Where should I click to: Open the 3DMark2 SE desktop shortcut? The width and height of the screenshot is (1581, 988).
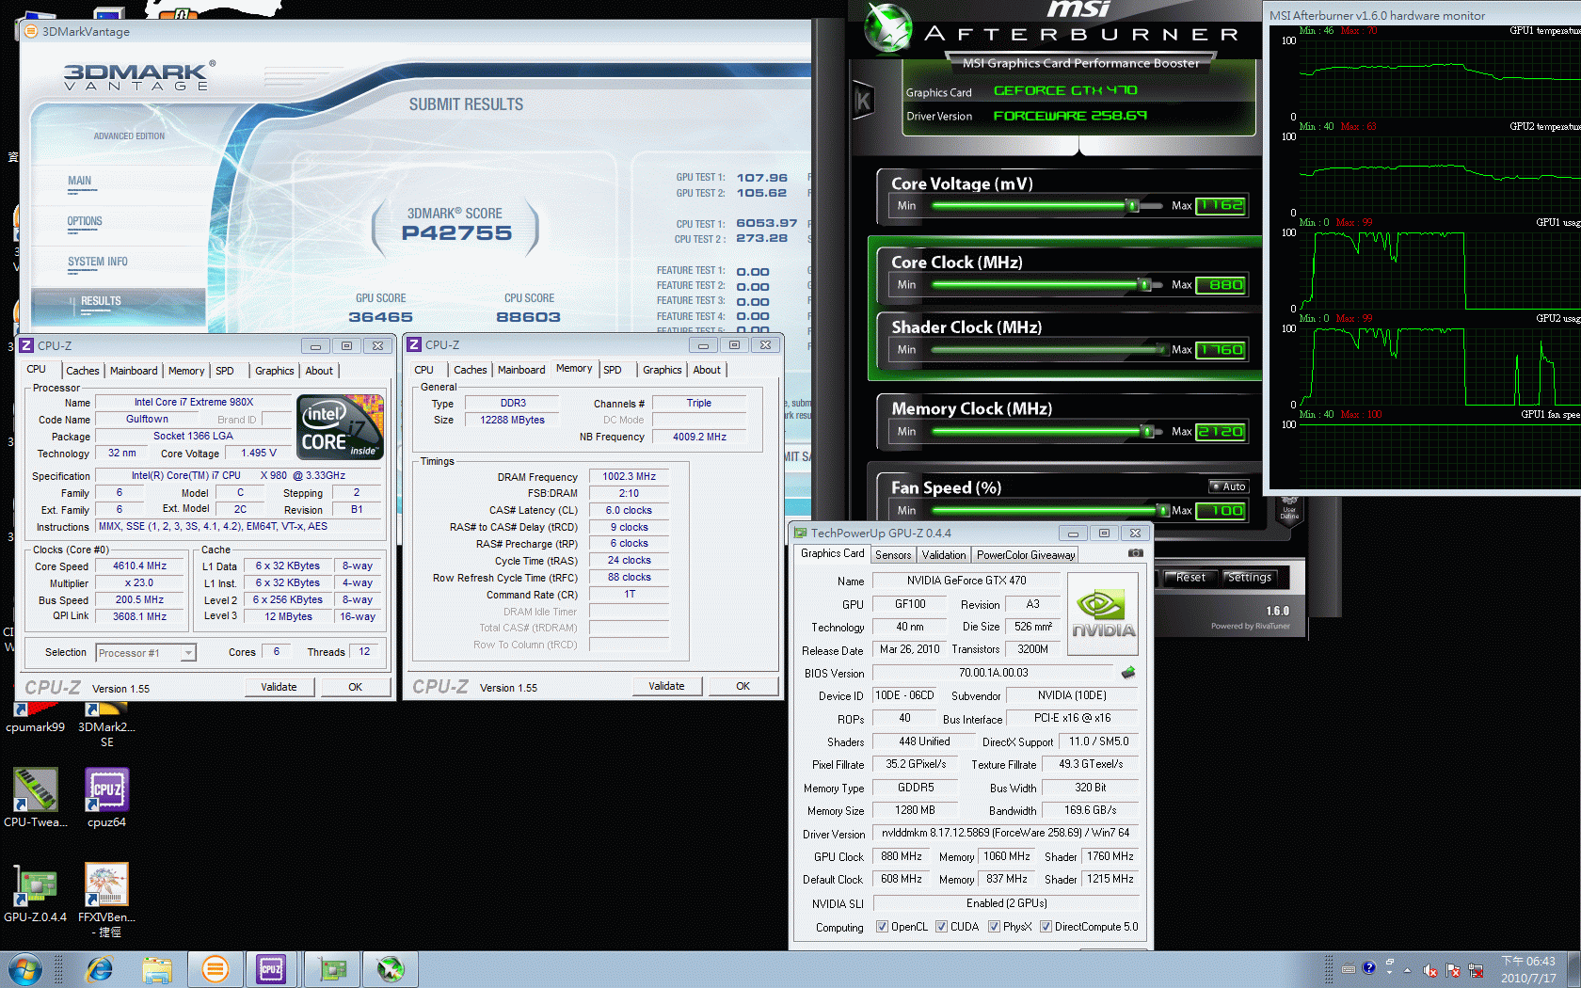(106, 723)
